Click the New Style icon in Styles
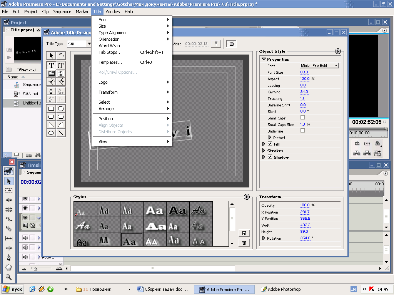 244,233
